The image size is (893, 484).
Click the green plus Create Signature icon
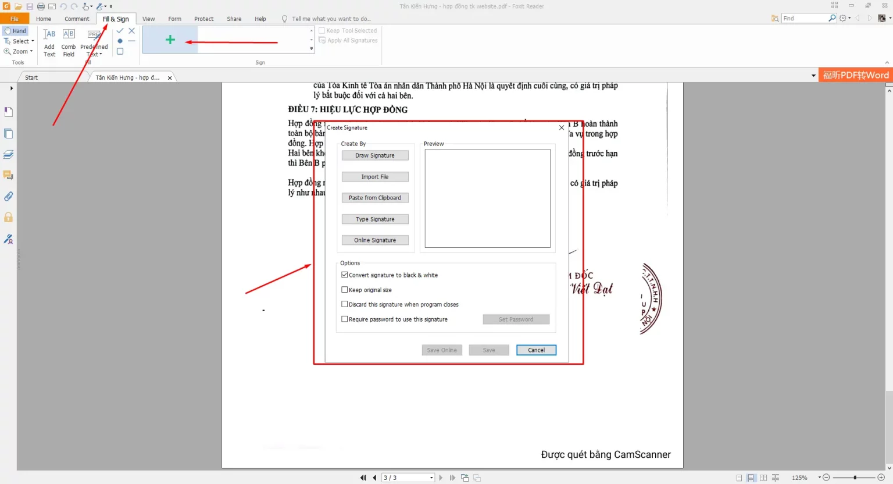coord(170,40)
